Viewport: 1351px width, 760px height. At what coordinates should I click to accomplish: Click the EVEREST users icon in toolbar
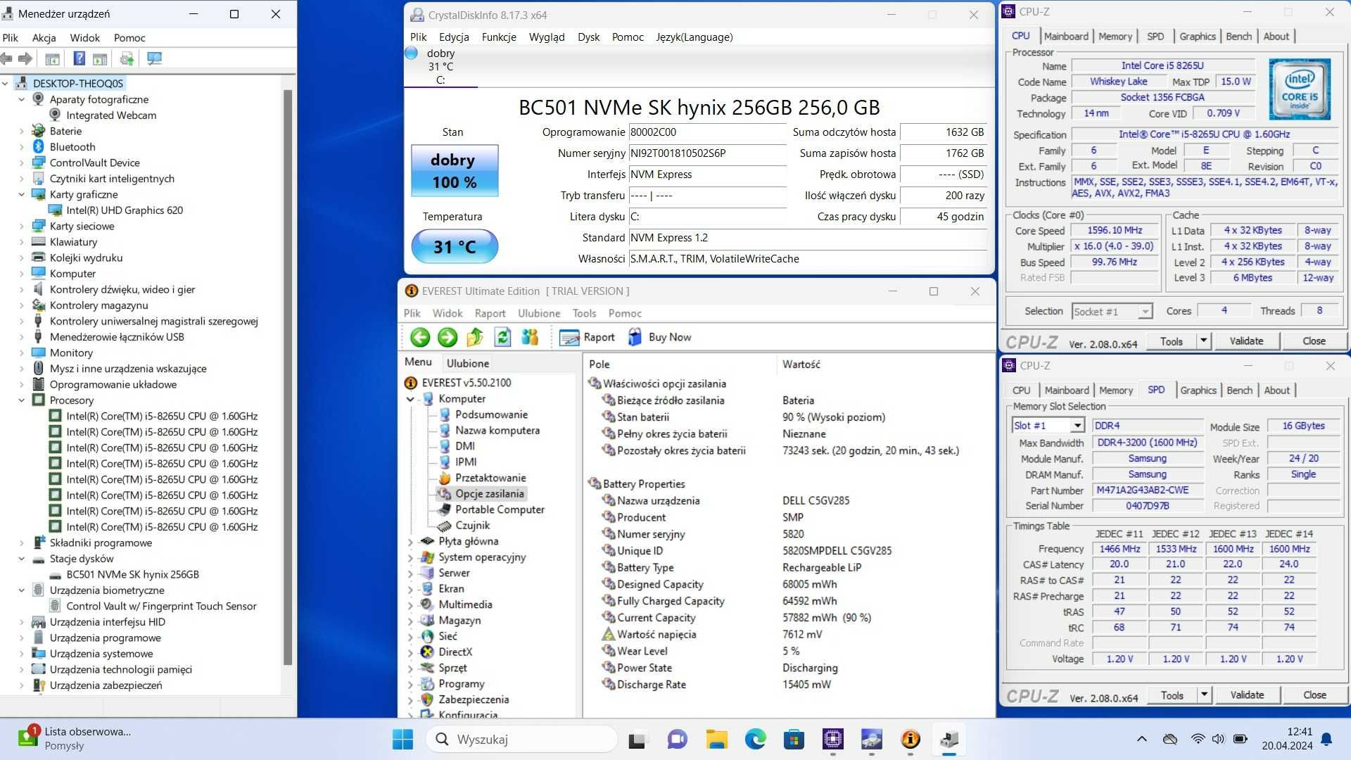(530, 338)
